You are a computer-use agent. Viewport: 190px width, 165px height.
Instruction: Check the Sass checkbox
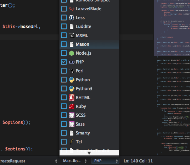64,124
